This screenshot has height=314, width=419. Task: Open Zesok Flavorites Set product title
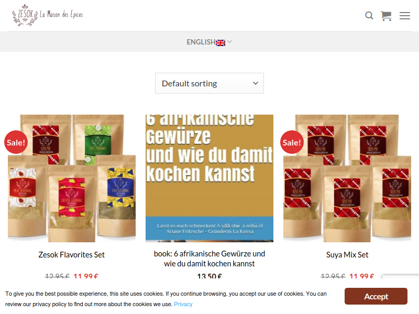point(72,255)
